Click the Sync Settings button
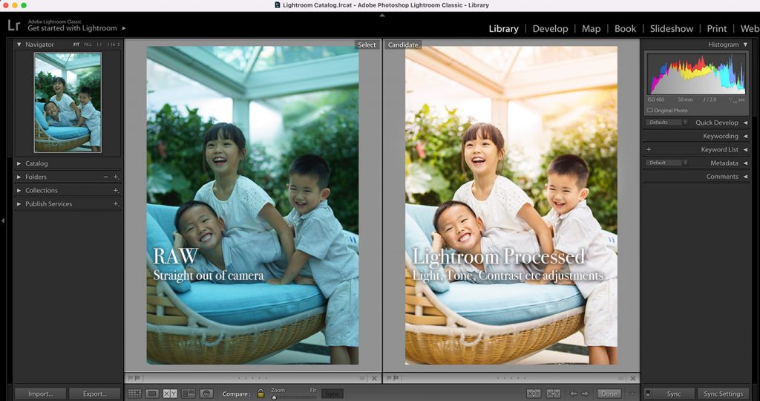Screen dimensions: 760x401 click(x=723, y=394)
